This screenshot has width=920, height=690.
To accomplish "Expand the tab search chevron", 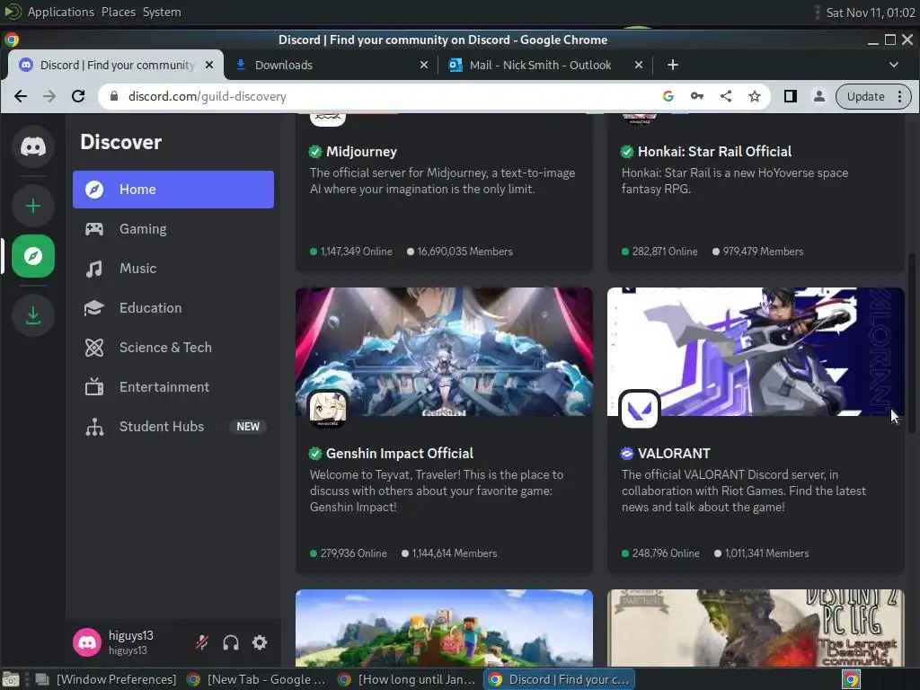I will [894, 65].
